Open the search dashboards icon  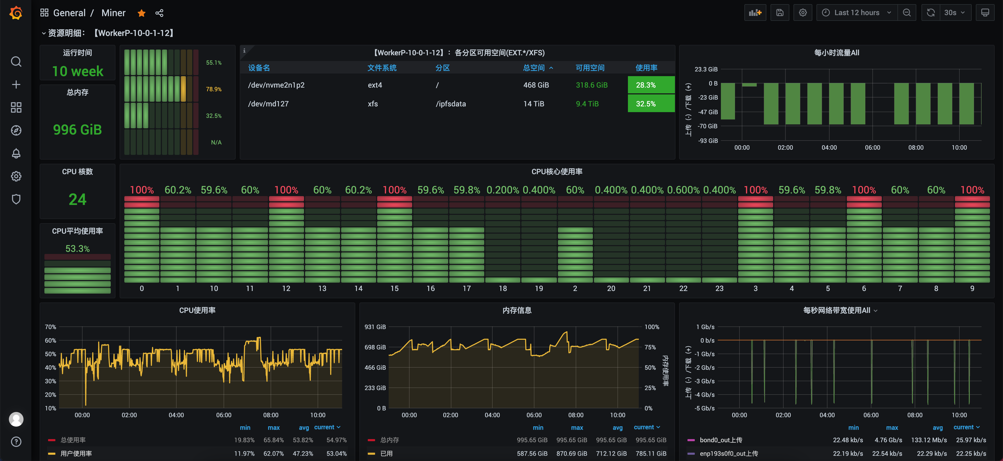point(16,62)
